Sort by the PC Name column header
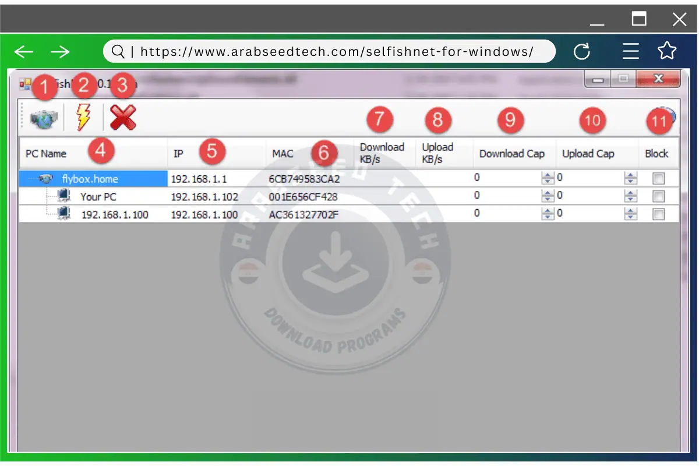Image resolution: width=699 pixels, height=466 pixels. (x=47, y=154)
